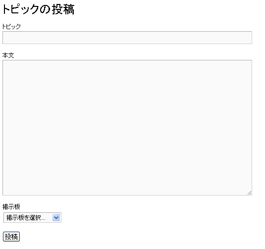Image resolution: width=265 pixels, height=249 pixels.
Task: Click the resize handle of 本文 textarea
Action: pos(249,193)
